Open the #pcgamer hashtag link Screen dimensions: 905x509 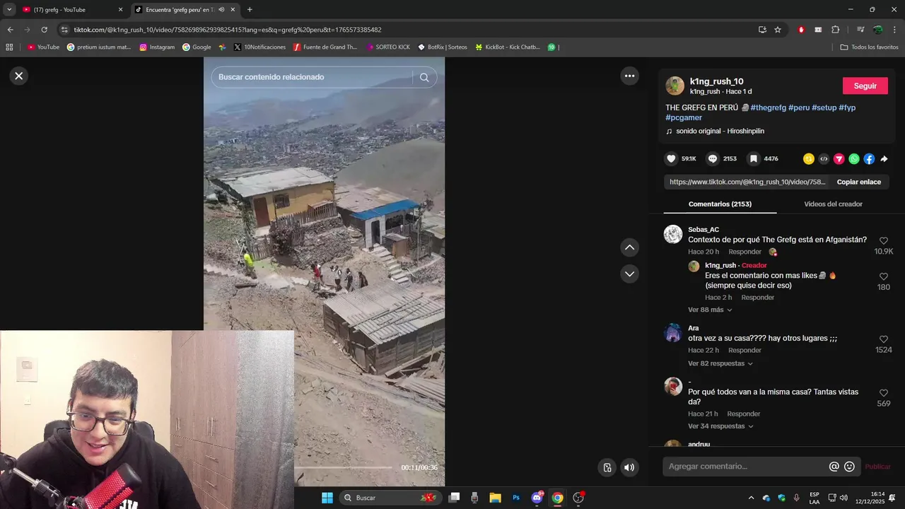684,117
